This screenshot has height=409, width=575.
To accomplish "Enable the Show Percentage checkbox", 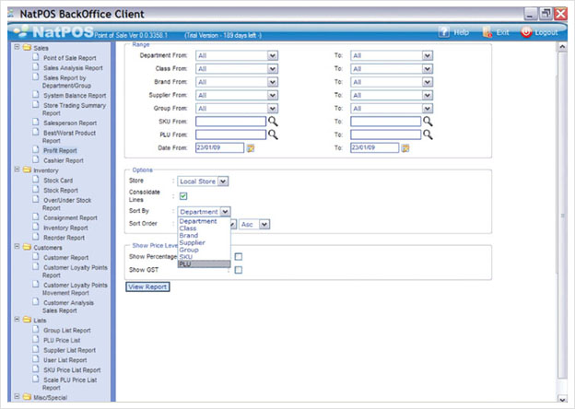I will coord(239,256).
